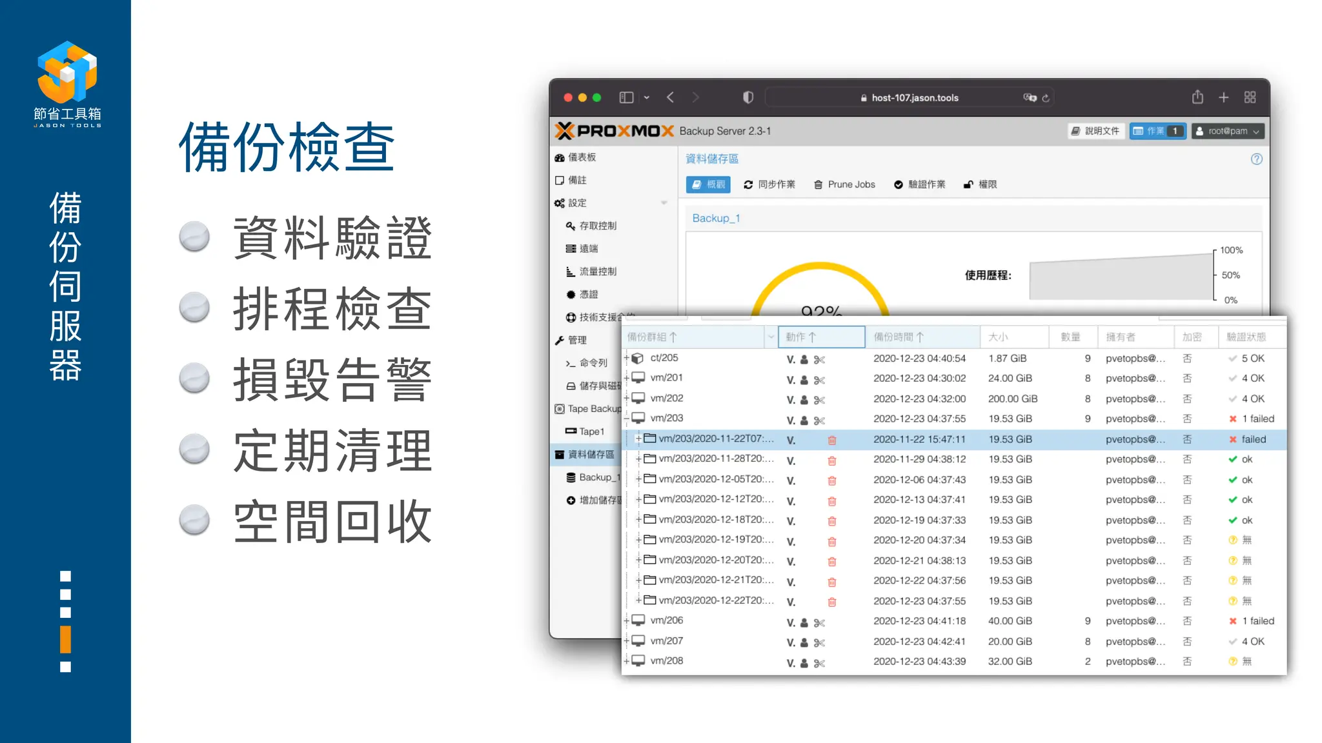Switch to the 驗證作業 tab
Screen dimensions: 1322x743
(x=920, y=184)
